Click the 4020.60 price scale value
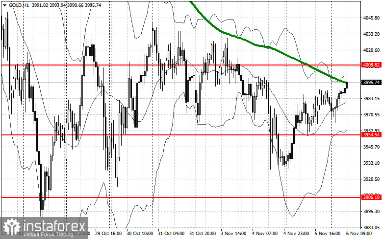The width and height of the screenshot is (383, 239). pos(371,50)
